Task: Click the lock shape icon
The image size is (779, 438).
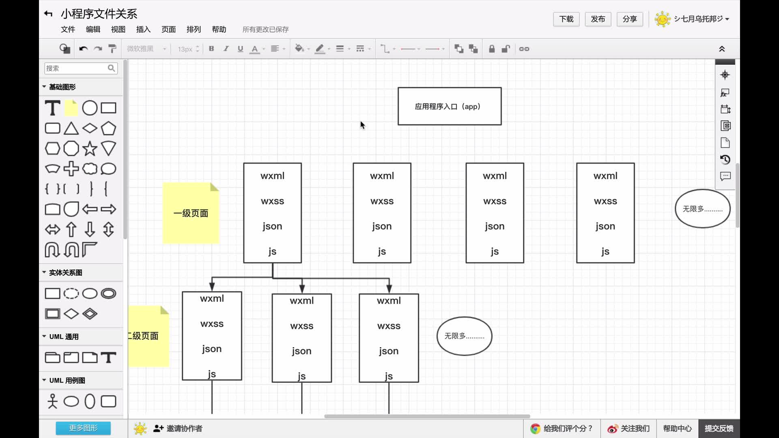Action: [492, 49]
